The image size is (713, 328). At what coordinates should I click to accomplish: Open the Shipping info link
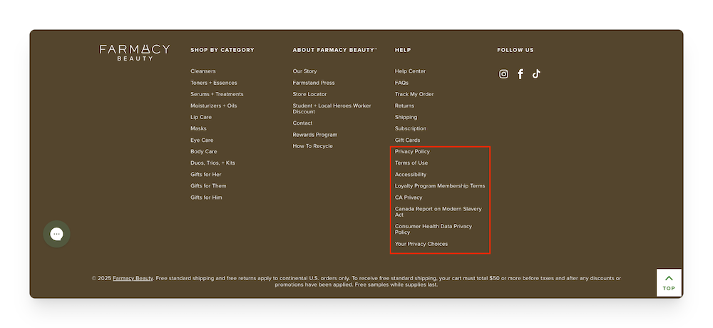406,117
